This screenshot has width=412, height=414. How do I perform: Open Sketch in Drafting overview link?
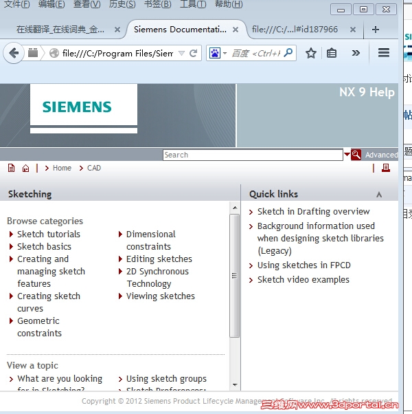click(313, 212)
